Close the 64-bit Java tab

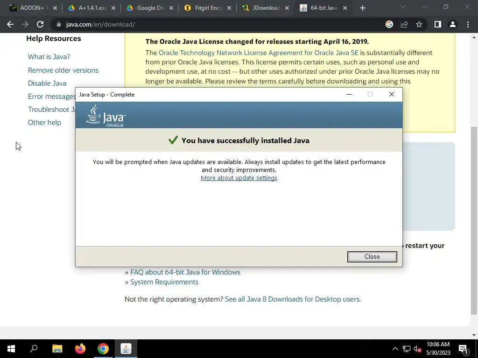coord(345,8)
